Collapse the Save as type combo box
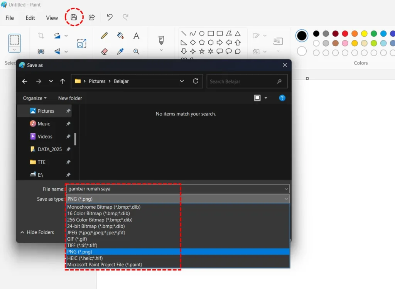The height and width of the screenshot is (289, 395). (286, 199)
